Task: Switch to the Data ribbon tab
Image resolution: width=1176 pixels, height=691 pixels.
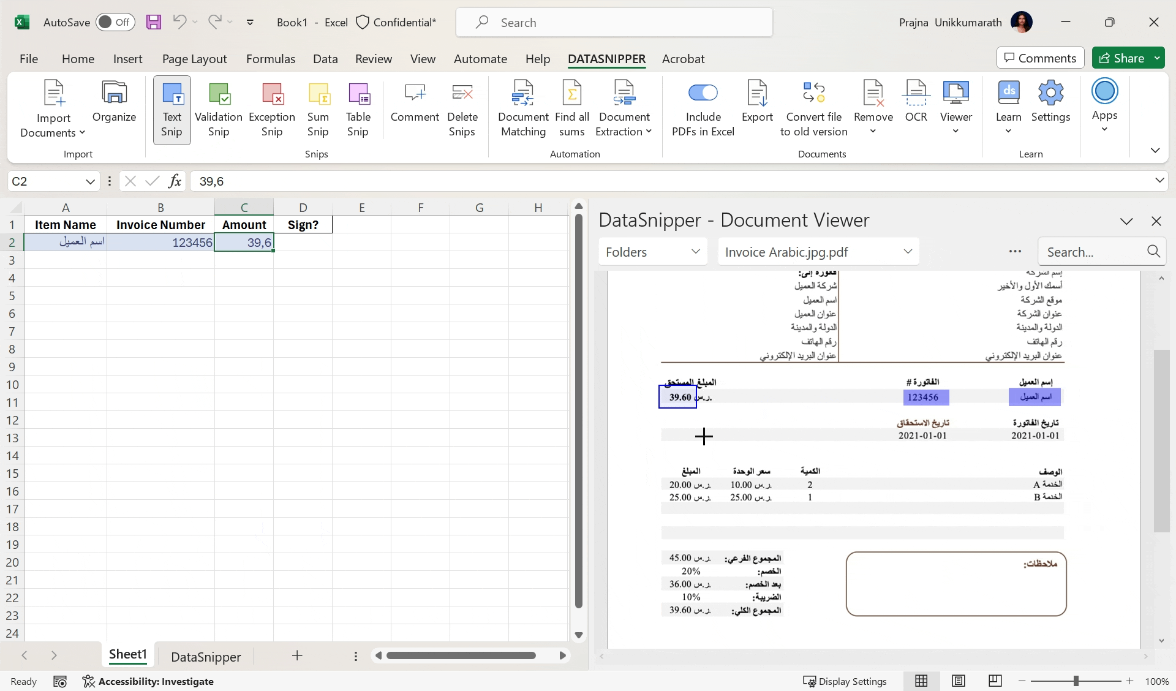Action: (x=325, y=59)
